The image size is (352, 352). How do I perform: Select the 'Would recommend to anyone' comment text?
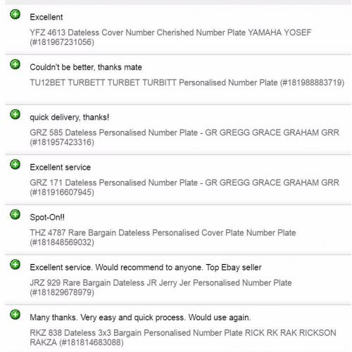pyautogui.click(x=149, y=268)
